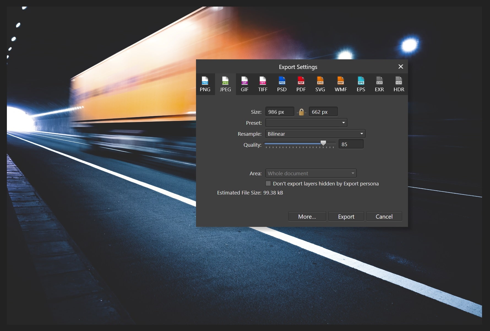Expand the Resample Bilinear dropdown
Image resolution: width=490 pixels, height=331 pixels.
(315, 134)
